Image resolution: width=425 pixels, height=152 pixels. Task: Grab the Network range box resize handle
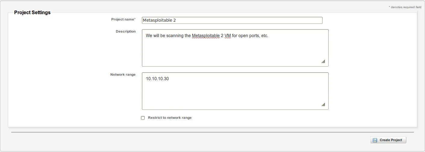323,104
